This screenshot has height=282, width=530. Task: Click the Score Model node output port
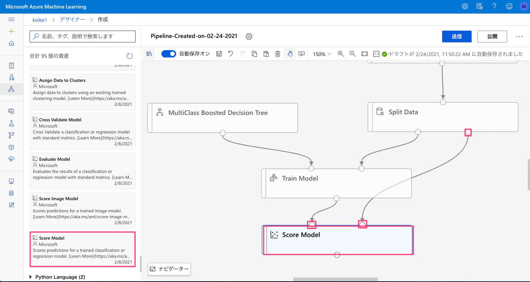[337, 255]
